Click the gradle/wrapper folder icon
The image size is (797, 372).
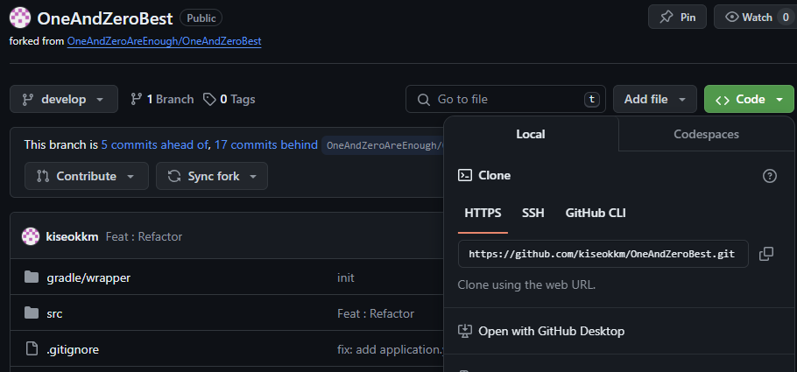pos(32,277)
